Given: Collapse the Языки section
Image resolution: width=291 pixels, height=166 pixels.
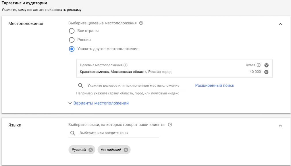Looking at the screenshot, I should click(x=280, y=126).
